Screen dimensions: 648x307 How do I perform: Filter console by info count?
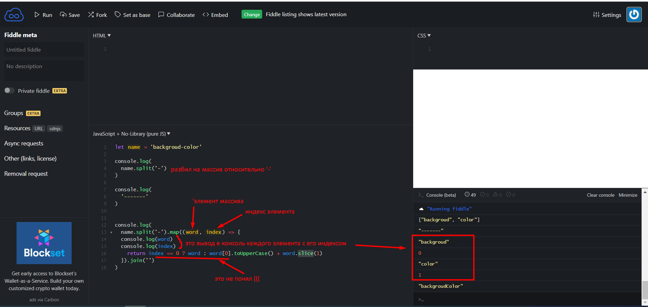pos(485,195)
